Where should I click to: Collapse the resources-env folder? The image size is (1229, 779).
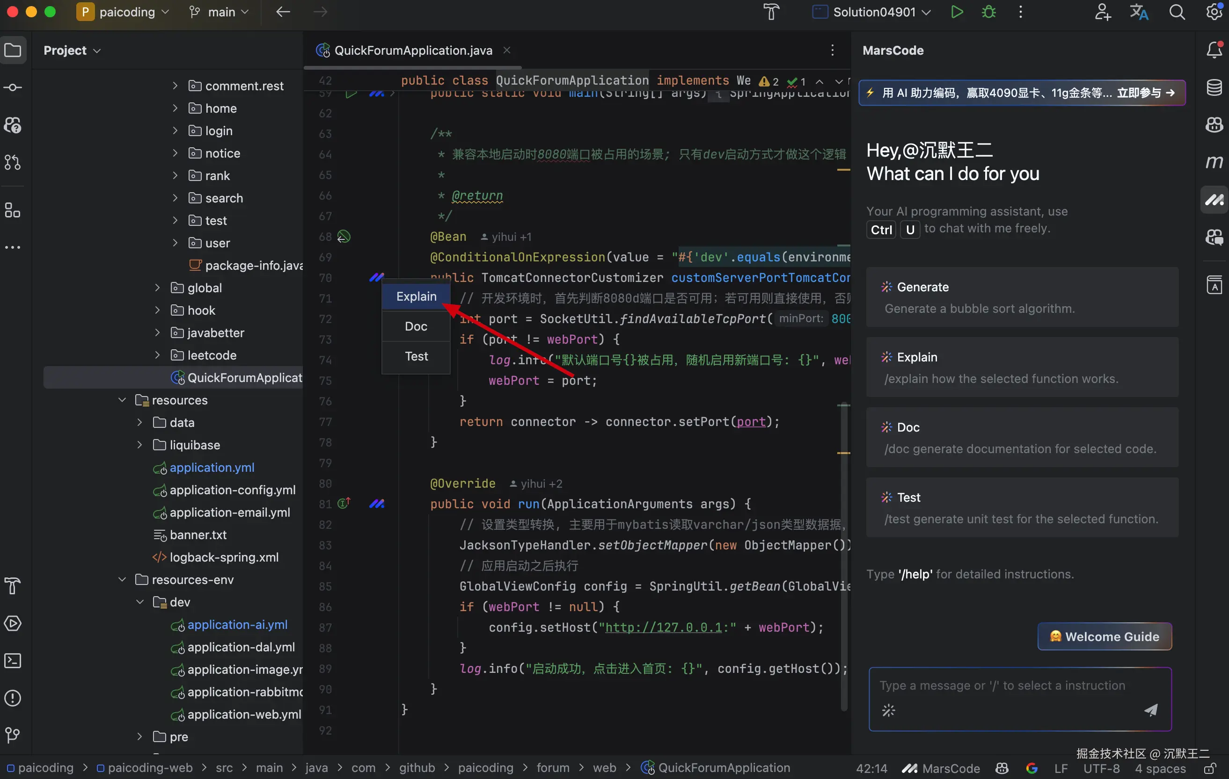[x=122, y=580]
